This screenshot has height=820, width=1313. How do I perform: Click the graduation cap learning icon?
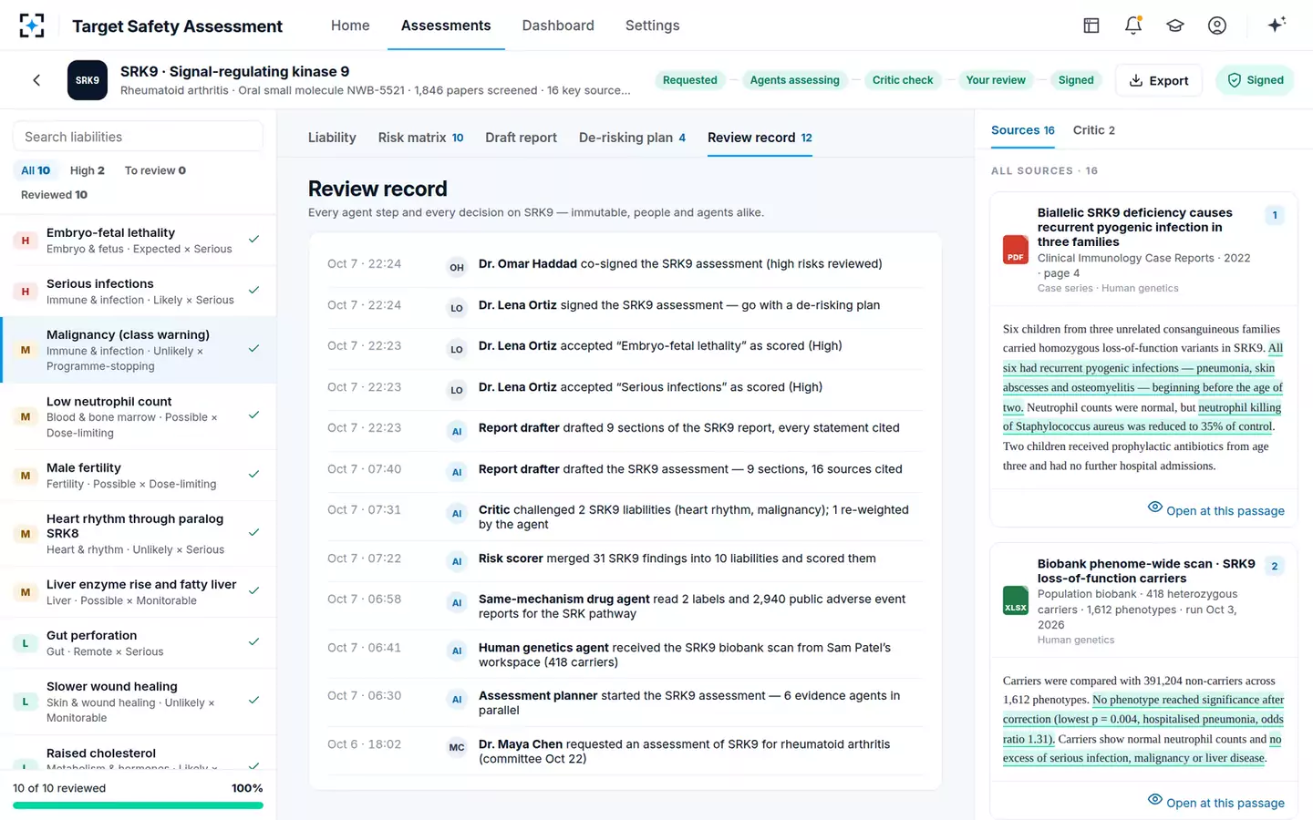[x=1175, y=26]
